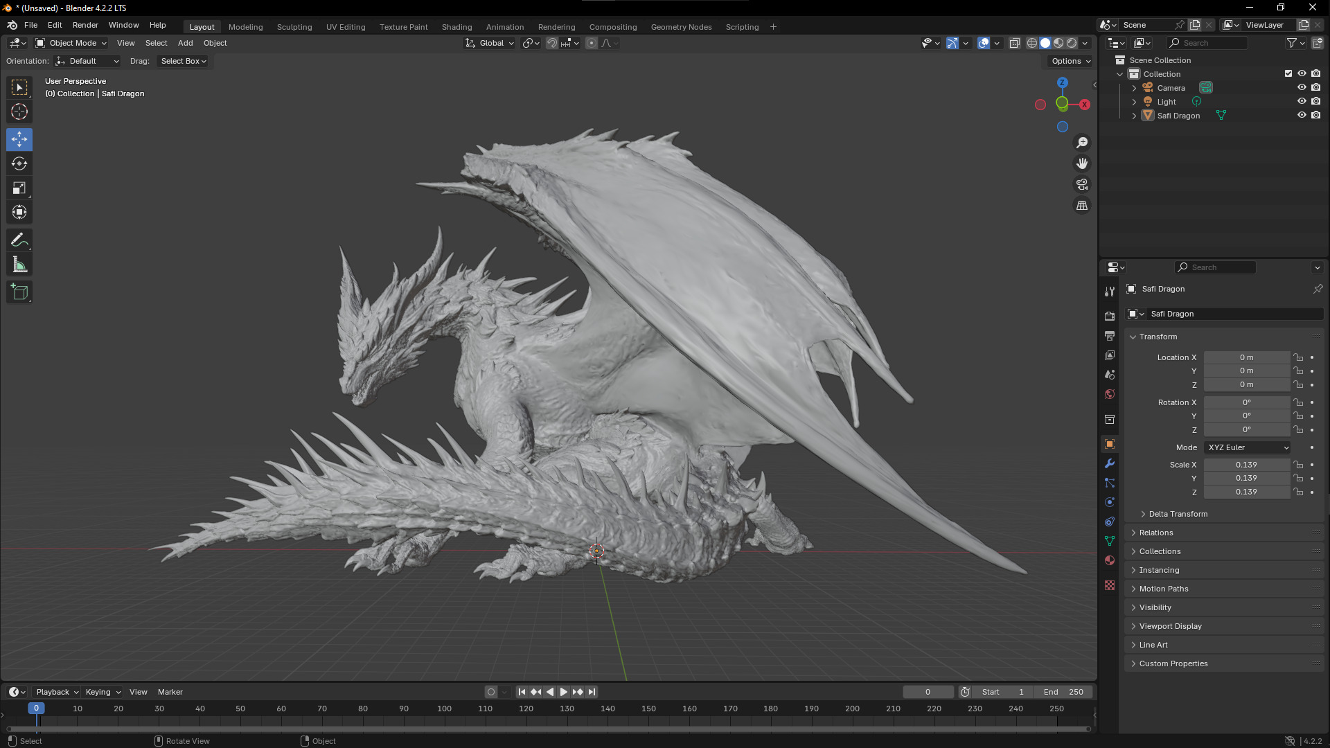
Task: Jump to the timeline start frame
Action: (x=522, y=692)
